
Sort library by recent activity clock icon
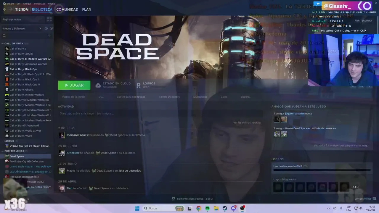(x=46, y=28)
